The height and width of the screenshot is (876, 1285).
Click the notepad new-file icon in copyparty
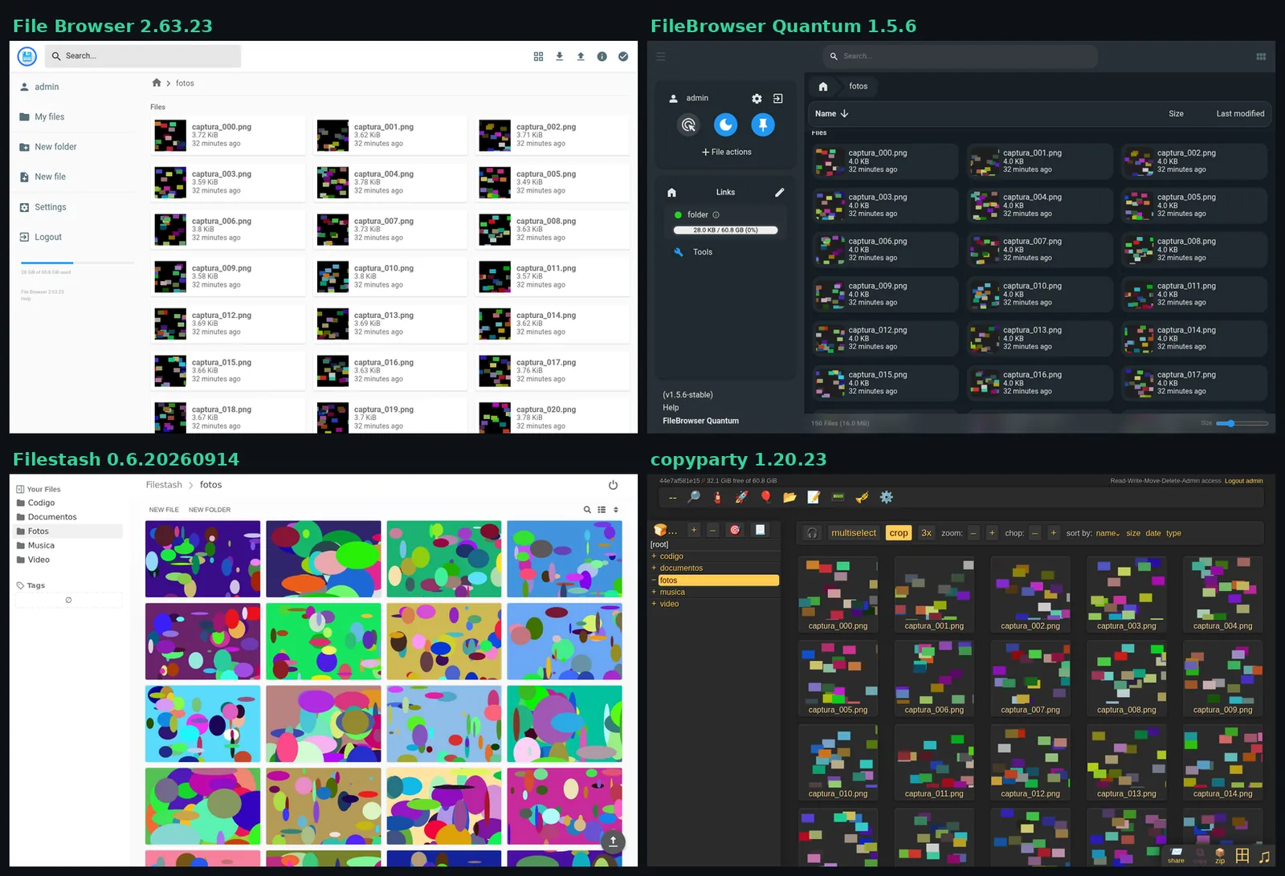click(x=814, y=498)
